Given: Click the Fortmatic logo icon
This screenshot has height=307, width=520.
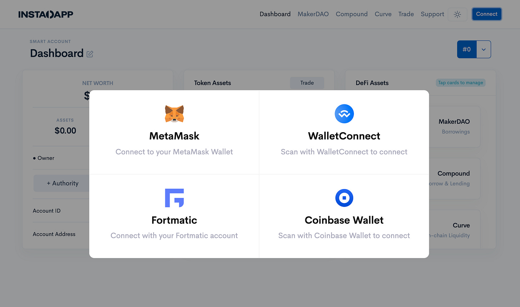Looking at the screenshot, I should click(x=174, y=198).
